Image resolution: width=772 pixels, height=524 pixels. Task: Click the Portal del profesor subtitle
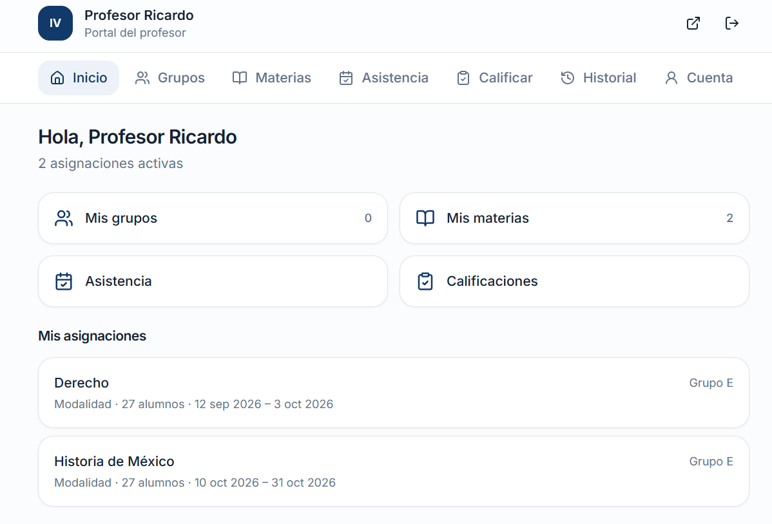135,32
